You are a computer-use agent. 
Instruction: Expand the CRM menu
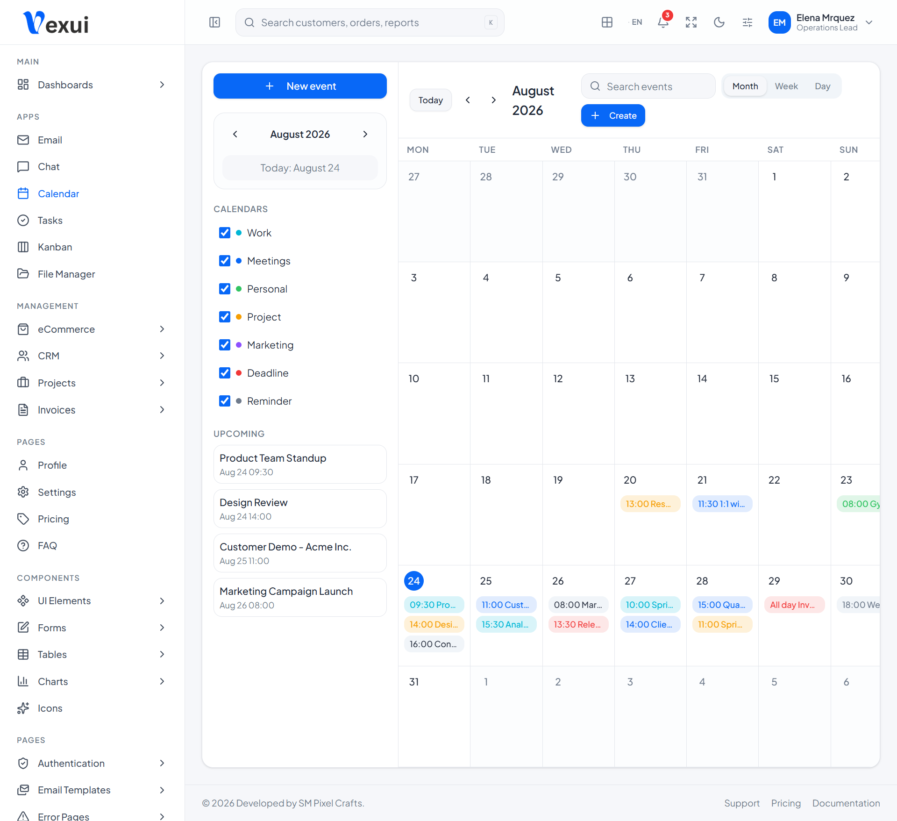point(92,356)
